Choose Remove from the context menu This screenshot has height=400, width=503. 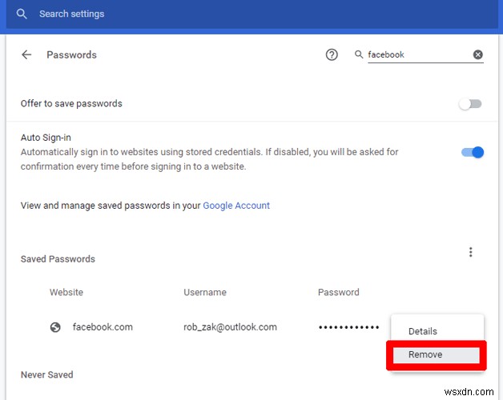(x=437, y=355)
